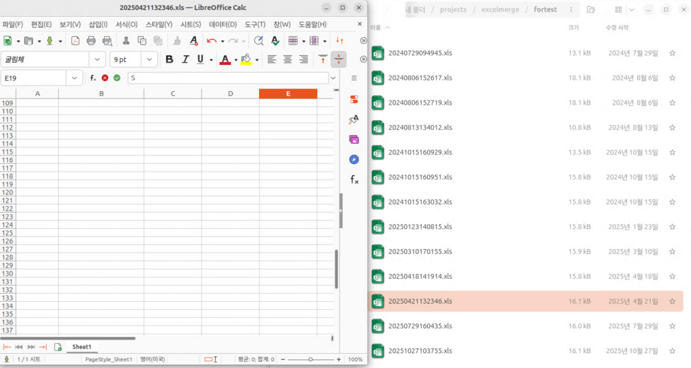Image resolution: width=691 pixels, height=368 pixels.
Task: Open the Find & Replace tool
Action: (x=258, y=41)
